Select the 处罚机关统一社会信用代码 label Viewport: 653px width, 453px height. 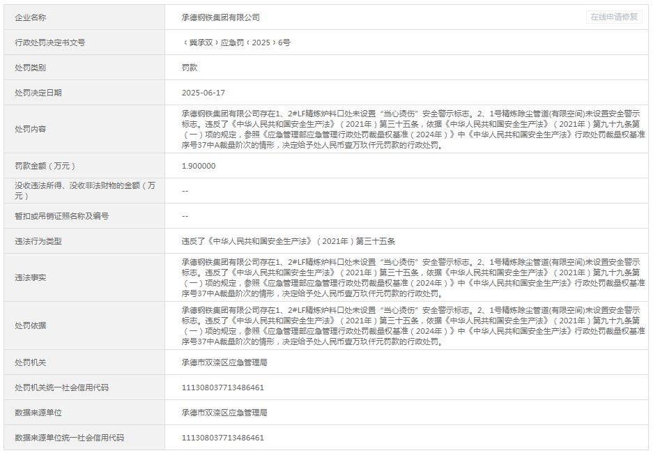61,387
